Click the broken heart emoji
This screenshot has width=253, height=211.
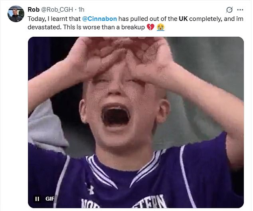(x=150, y=27)
